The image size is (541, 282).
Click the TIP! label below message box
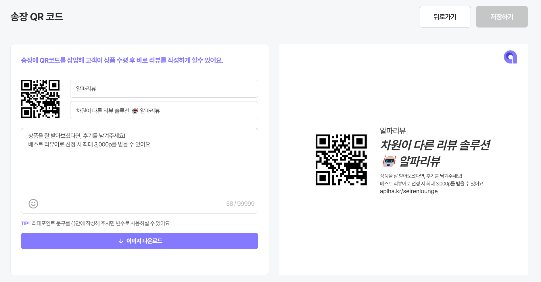[x=25, y=224]
